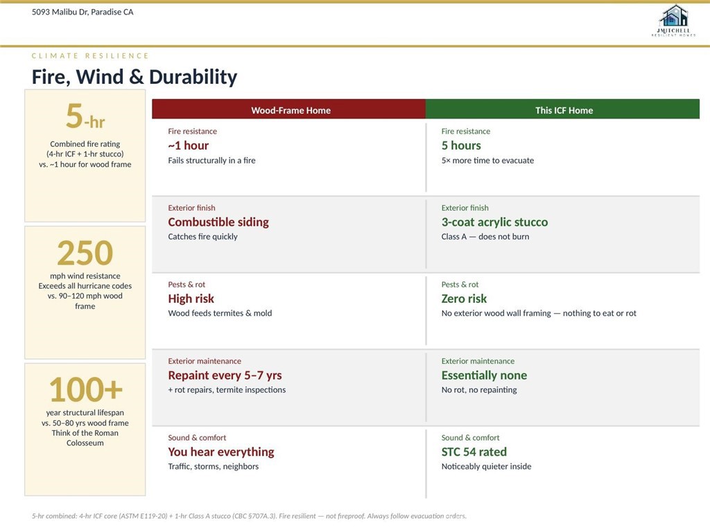Viewport: 710px width, 532px height.
Task: Click the JMitchell Resilient Homes logo
Action: coord(673,20)
